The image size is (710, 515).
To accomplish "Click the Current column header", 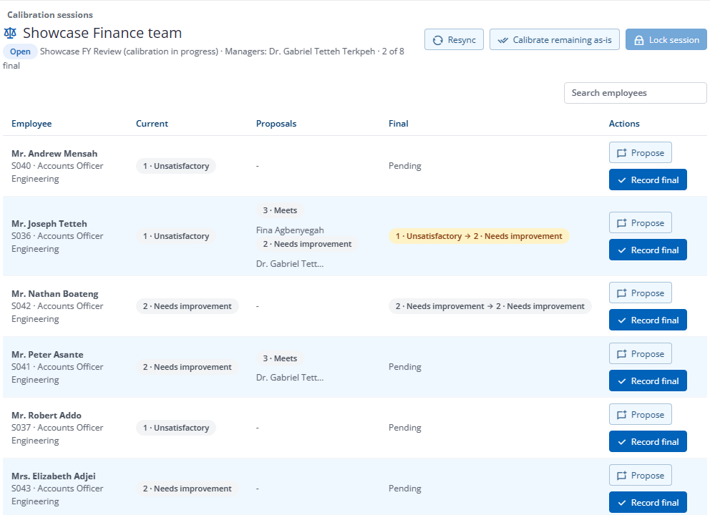I will point(152,124).
